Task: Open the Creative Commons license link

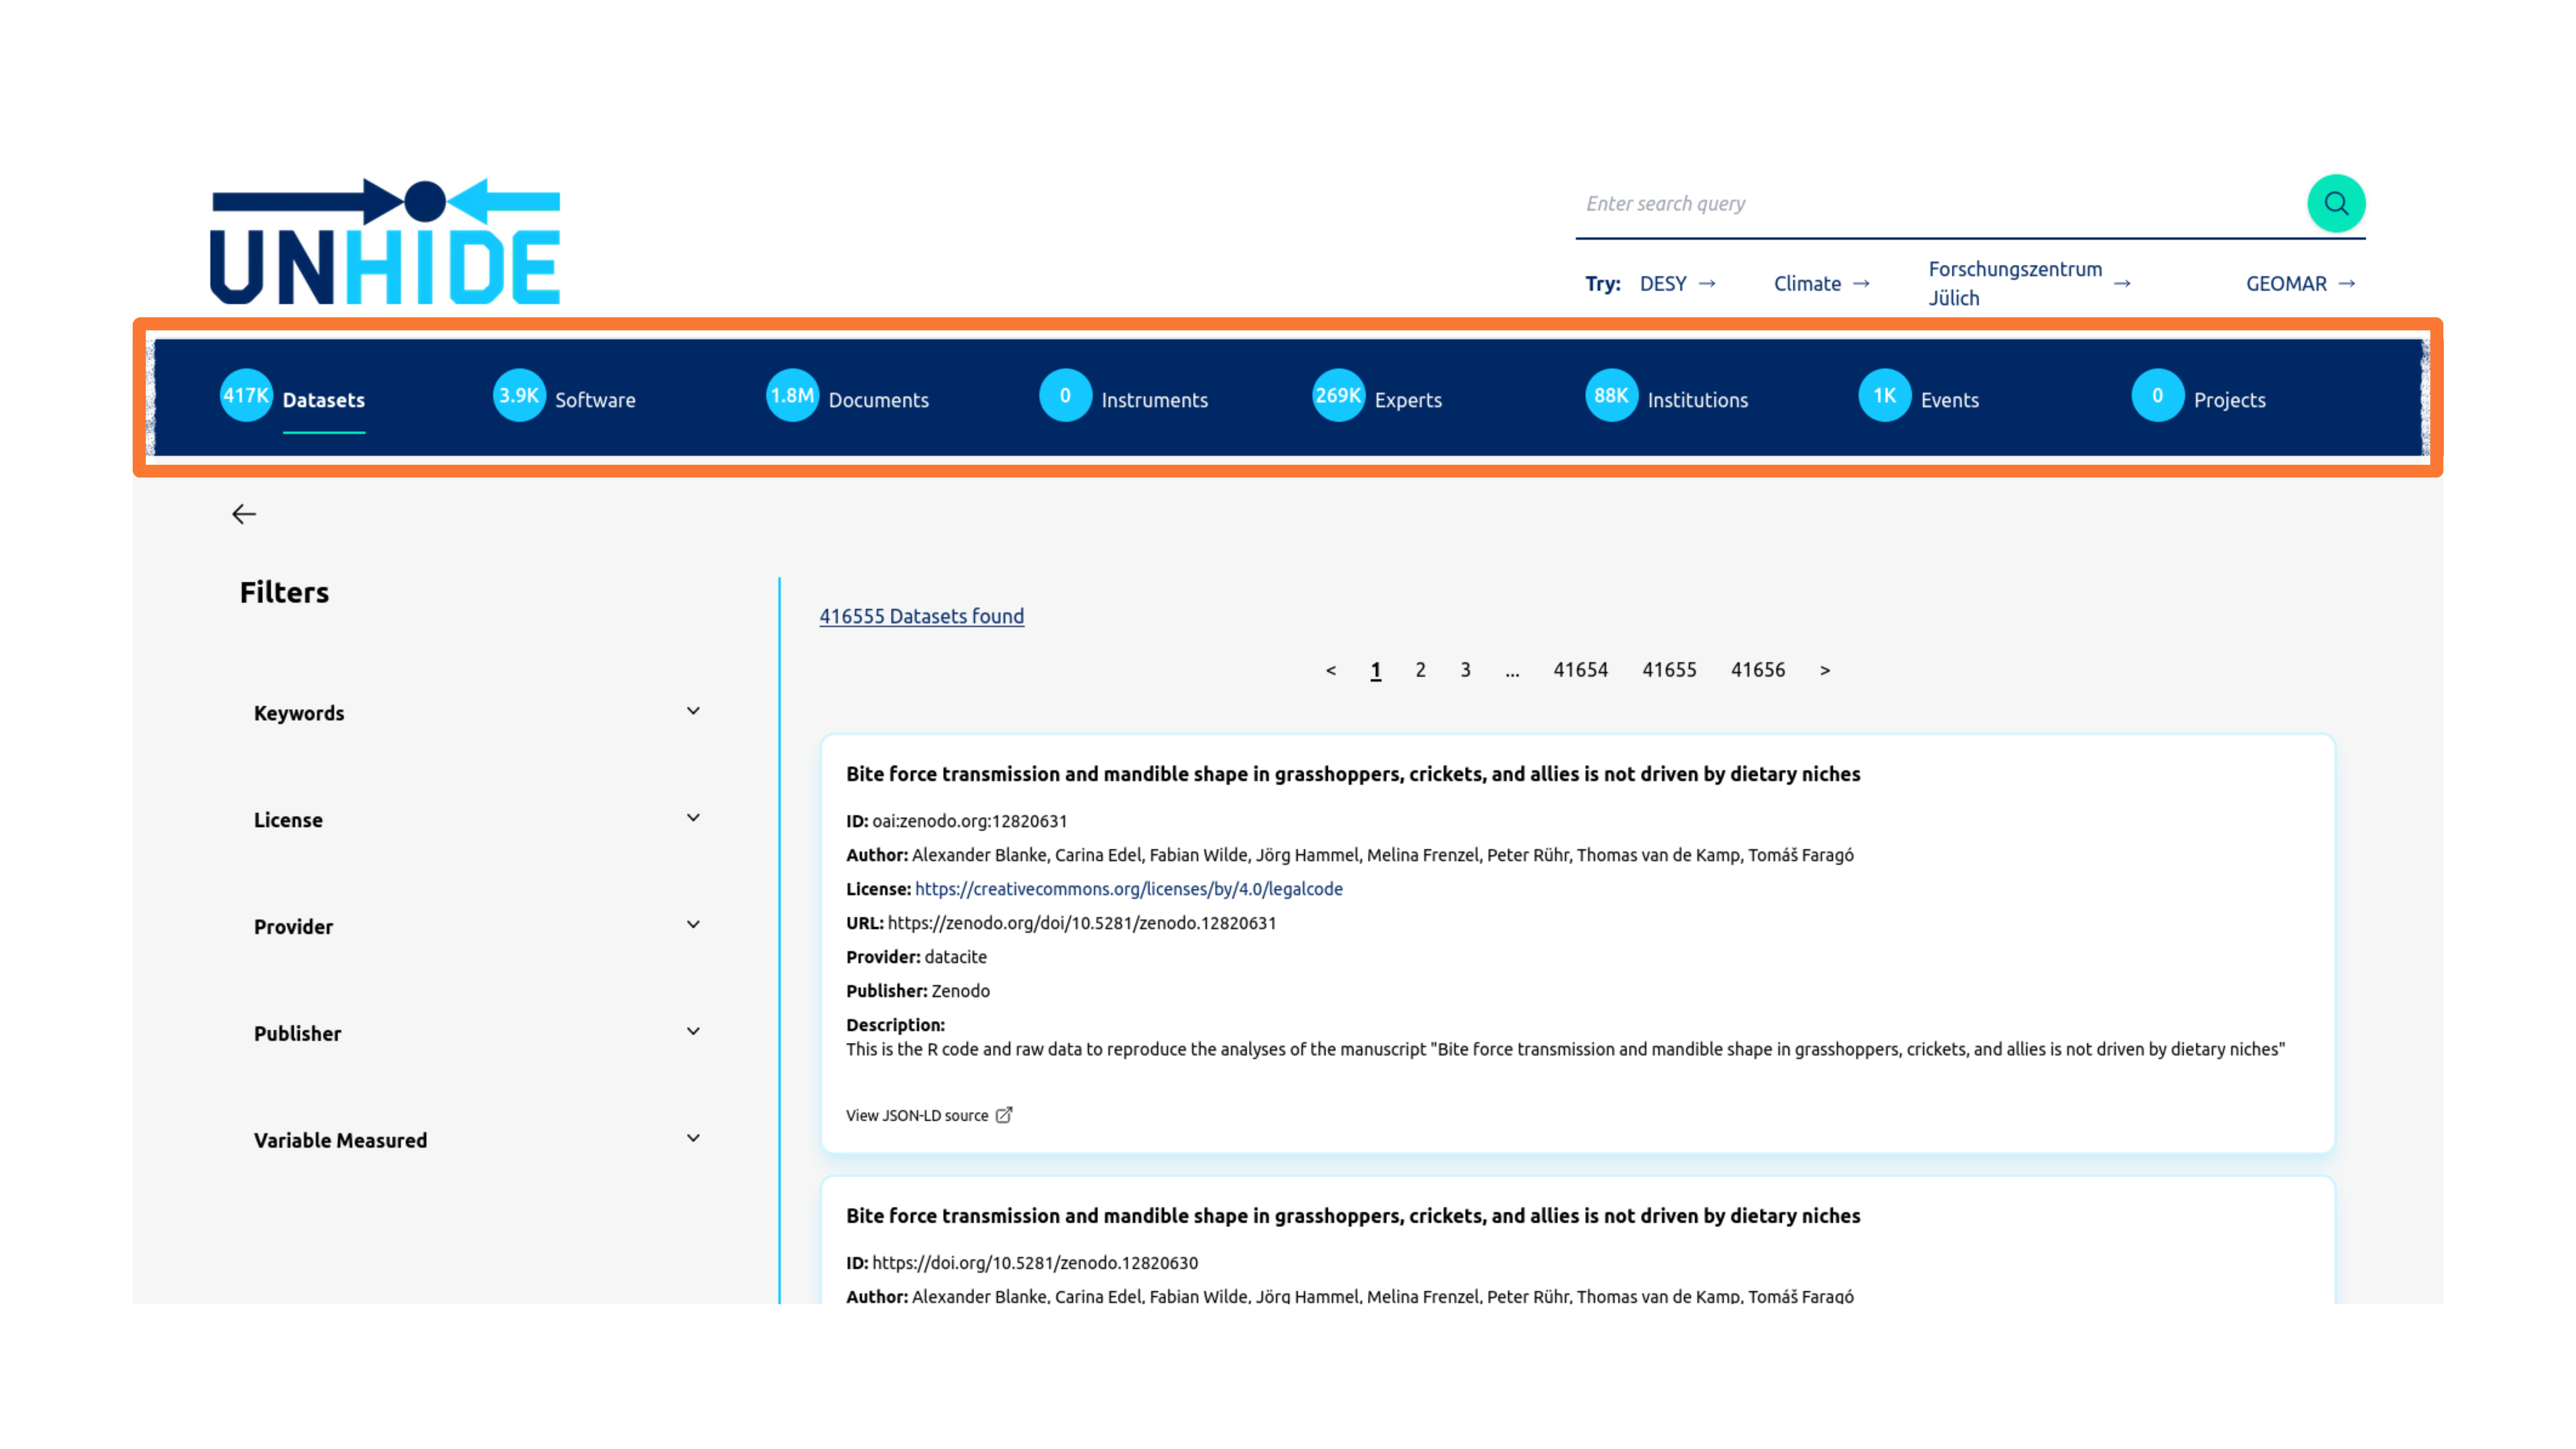Action: 1128,889
